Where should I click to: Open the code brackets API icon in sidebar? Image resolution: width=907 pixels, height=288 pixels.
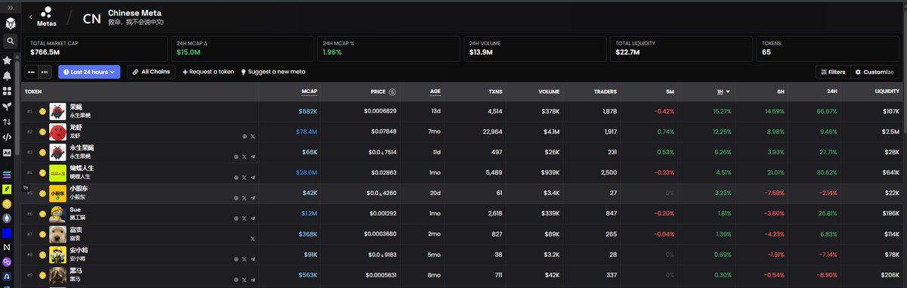7,137
